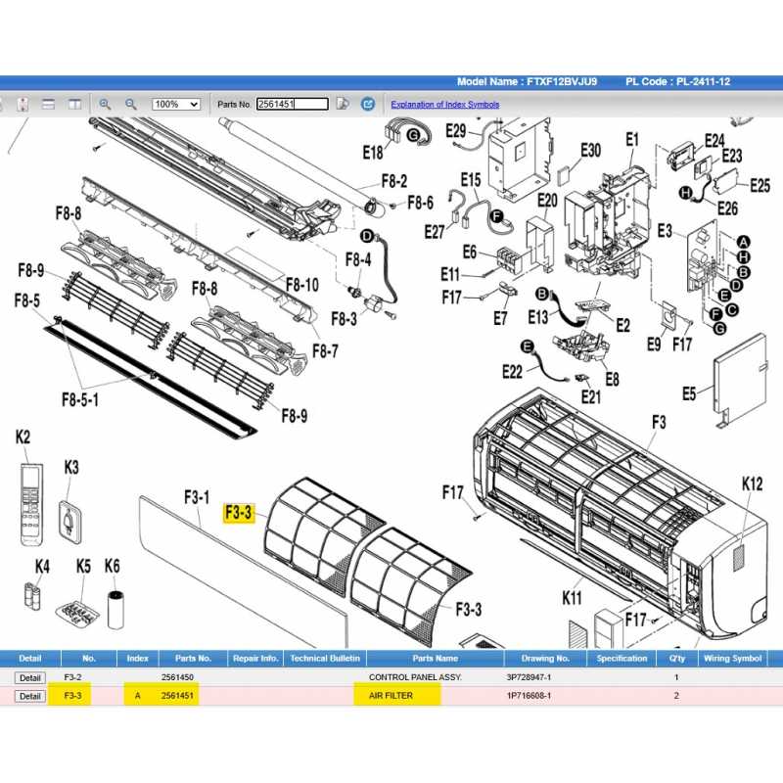The height and width of the screenshot is (783, 783).
Task: Open Explanation of Index Symbols link
Action: (444, 105)
